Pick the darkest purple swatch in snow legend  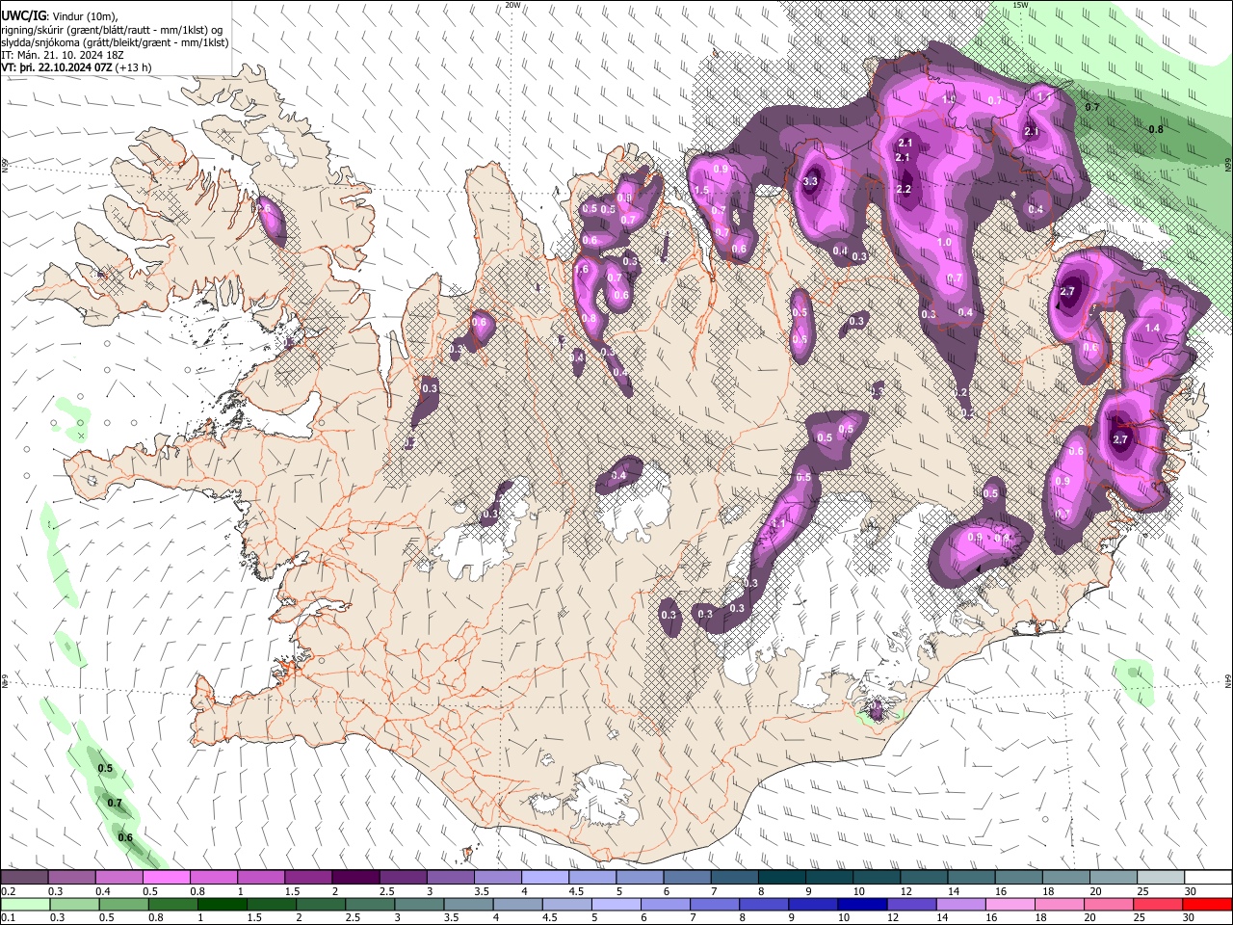(x=354, y=878)
